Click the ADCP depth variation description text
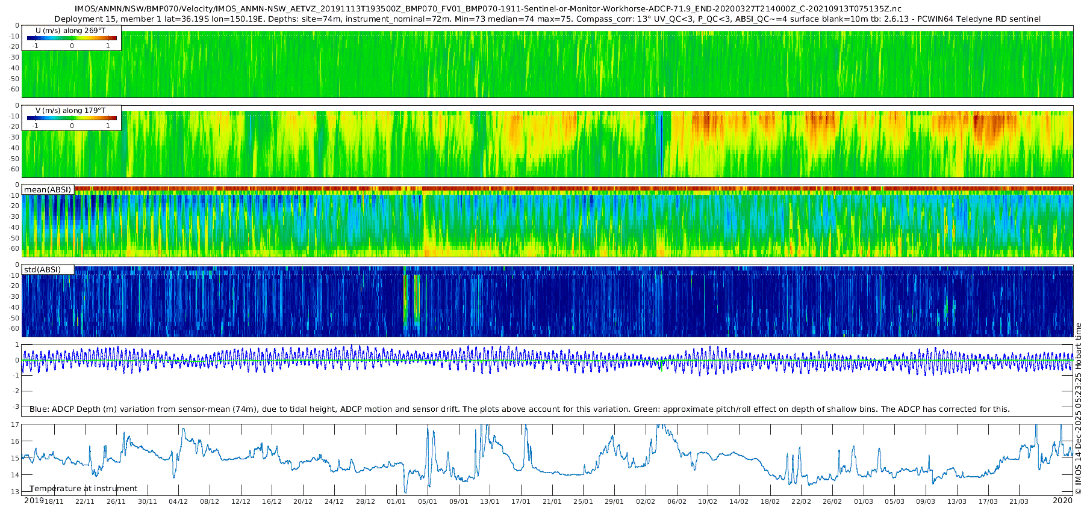Screen dimensions: 1084x511 pos(519,409)
